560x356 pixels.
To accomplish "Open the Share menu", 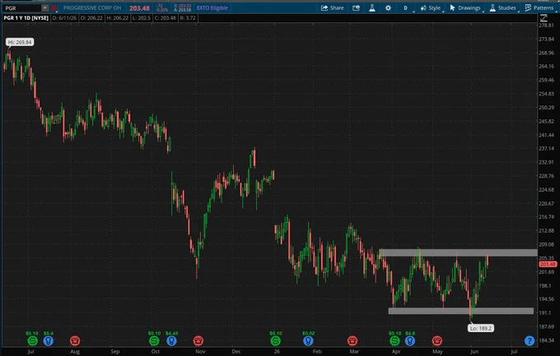I will click(x=332, y=8).
